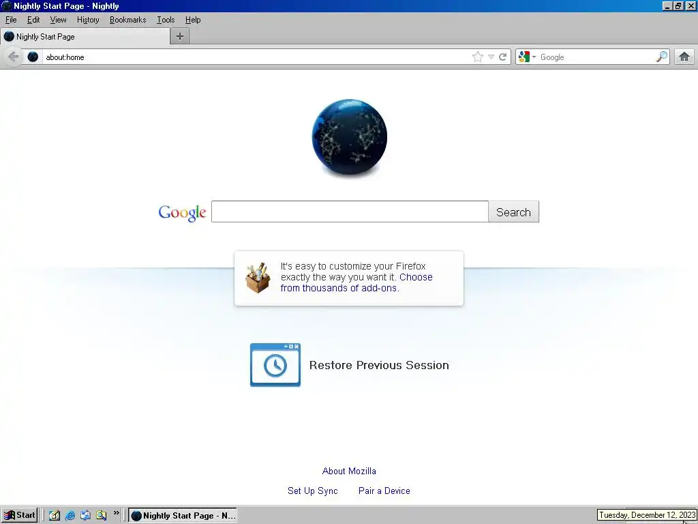The image size is (698, 524).
Task: Open the History menu
Action: tap(88, 20)
